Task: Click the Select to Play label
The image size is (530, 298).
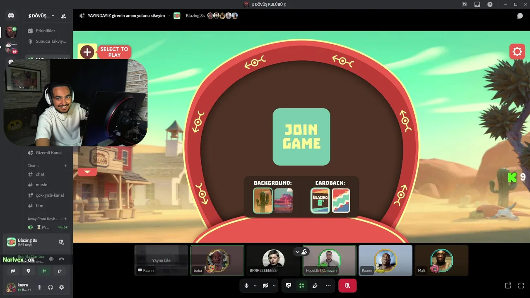Action: click(114, 52)
